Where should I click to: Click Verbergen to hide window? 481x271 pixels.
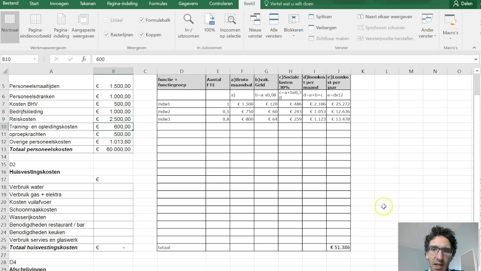click(x=322, y=27)
